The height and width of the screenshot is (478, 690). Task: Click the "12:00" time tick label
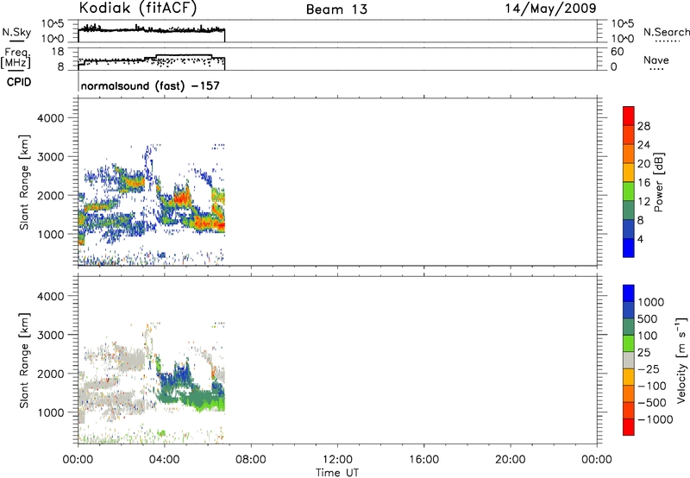click(337, 460)
